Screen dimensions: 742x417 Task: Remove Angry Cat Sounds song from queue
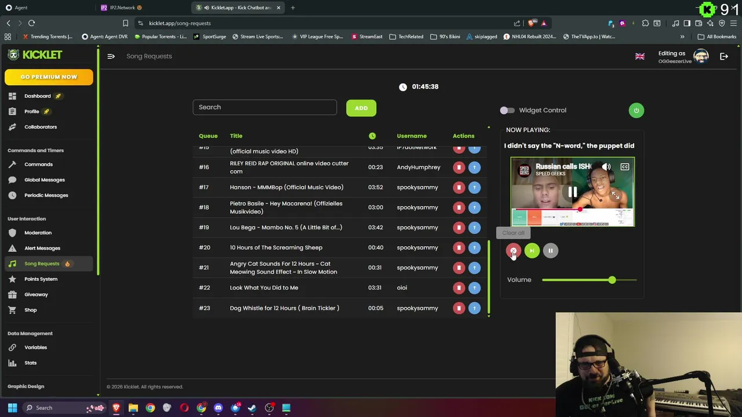[x=459, y=268]
